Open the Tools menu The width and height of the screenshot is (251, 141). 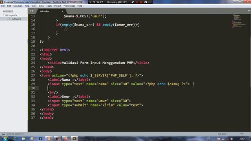click(49, 6)
